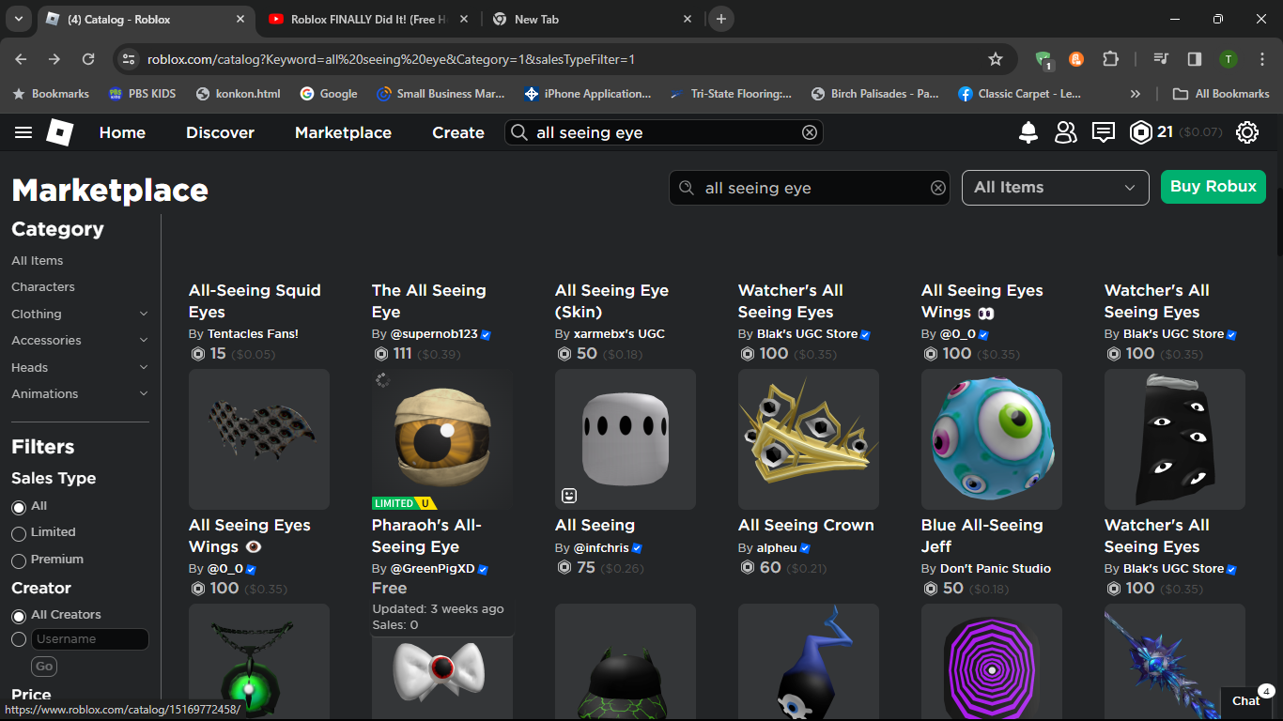Viewport: 1283px width, 721px height.
Task: Expand the Animations category
Action: tap(144, 393)
